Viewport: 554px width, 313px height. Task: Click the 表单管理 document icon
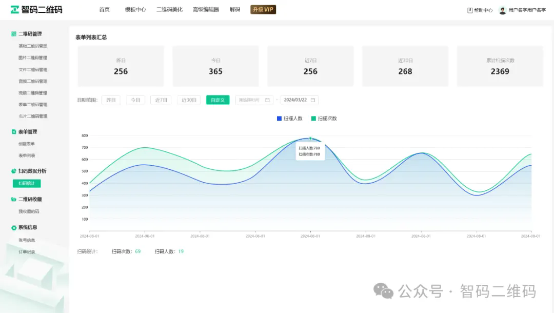pyautogui.click(x=14, y=132)
